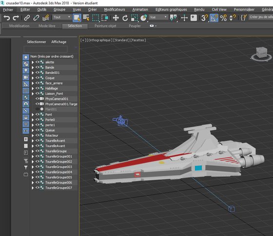
Task: Hide the Coque object
Action: (37, 78)
